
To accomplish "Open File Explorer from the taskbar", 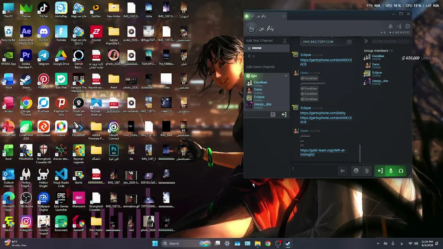I will [x=257, y=243].
